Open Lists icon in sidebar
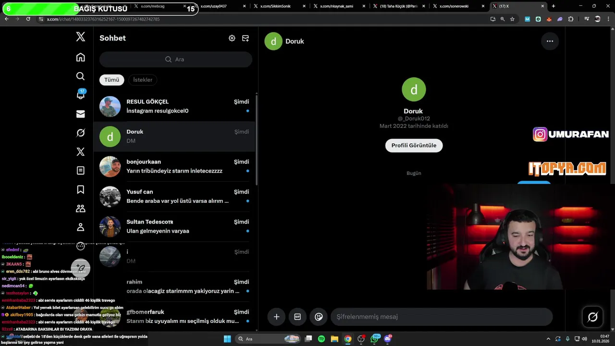 click(x=81, y=171)
